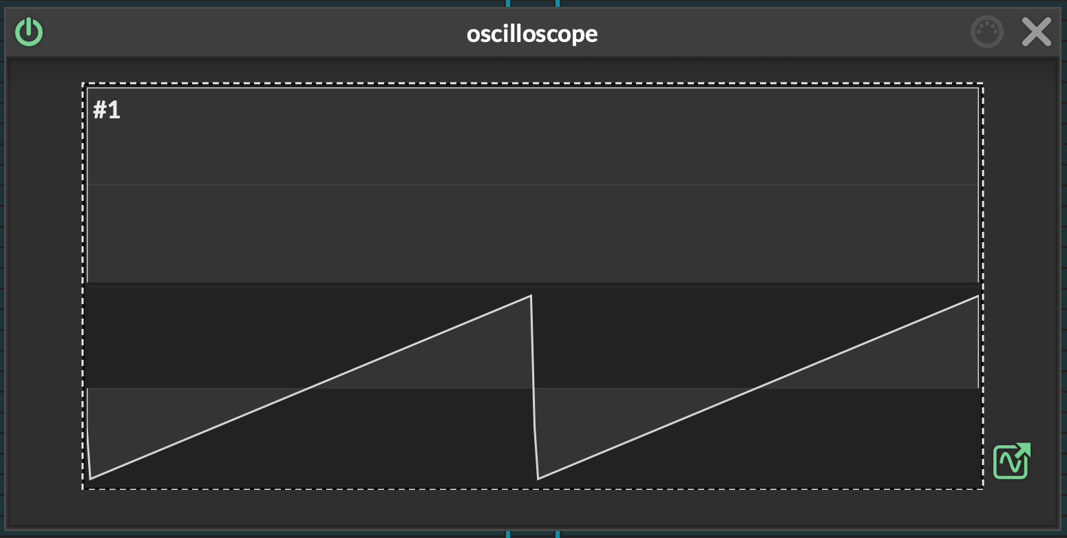1067x538 pixels.
Task: Close the oscilloscope module
Action: [1036, 32]
